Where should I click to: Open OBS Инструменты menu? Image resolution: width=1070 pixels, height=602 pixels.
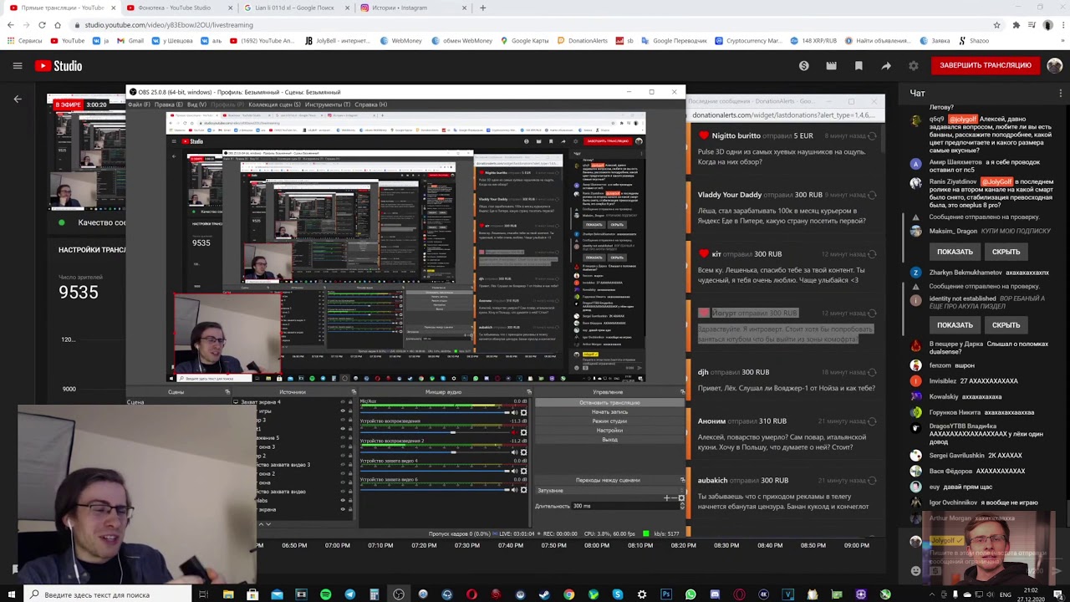[328, 105]
